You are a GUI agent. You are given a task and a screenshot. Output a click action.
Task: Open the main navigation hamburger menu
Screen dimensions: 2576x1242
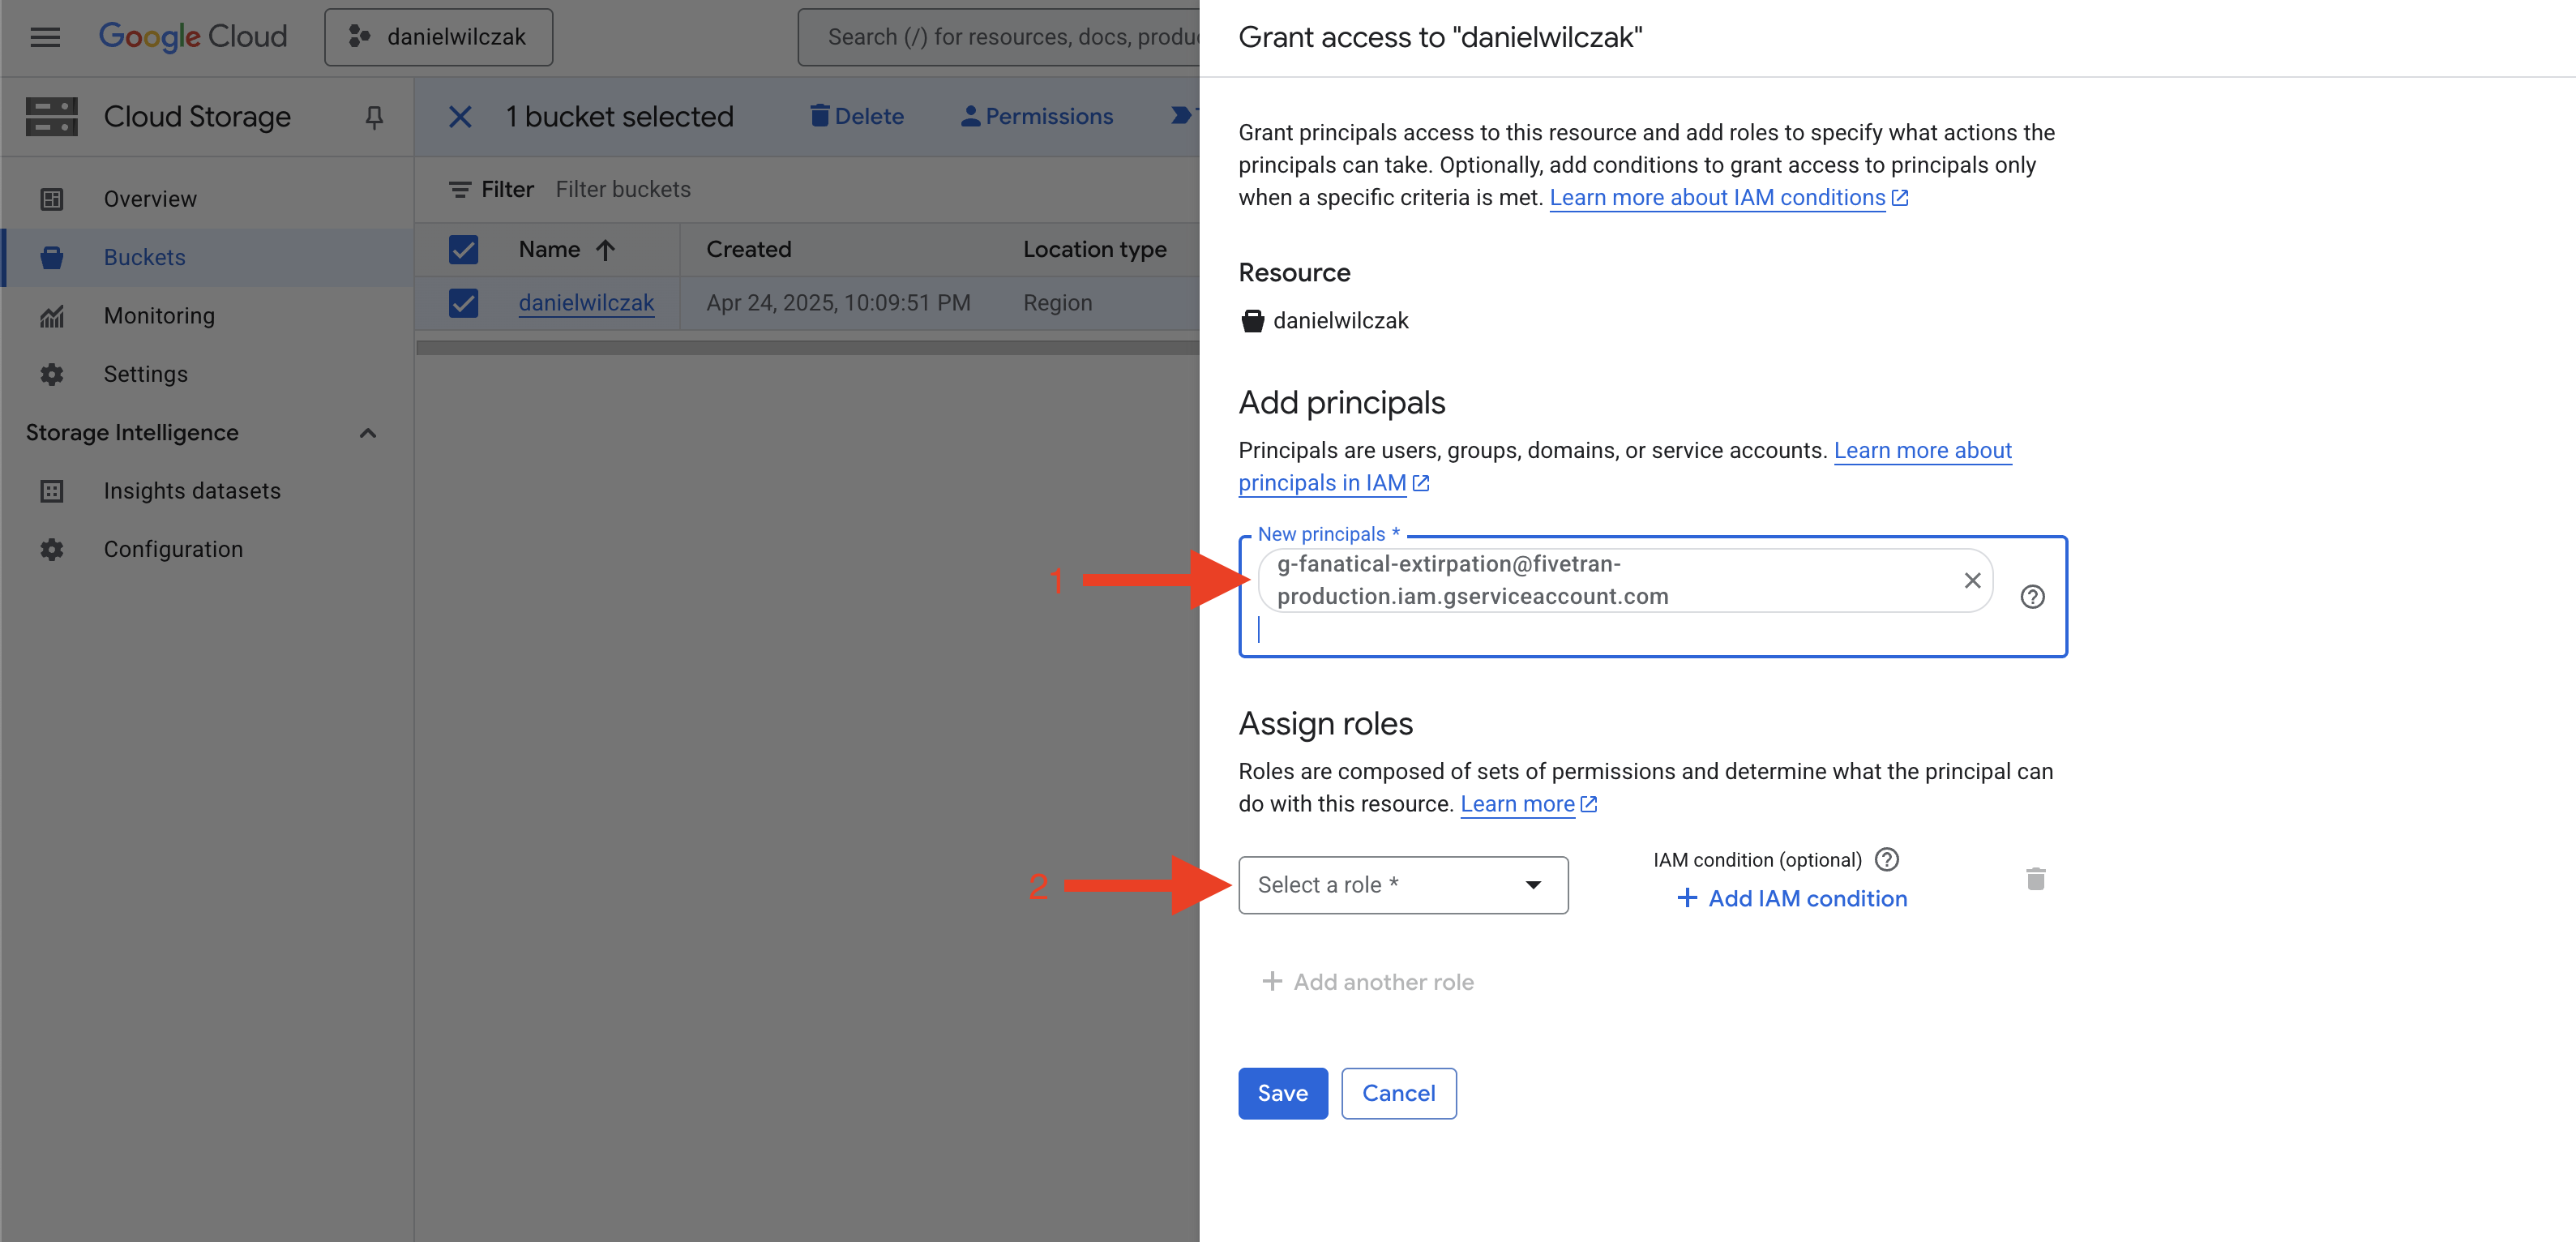[x=45, y=38]
